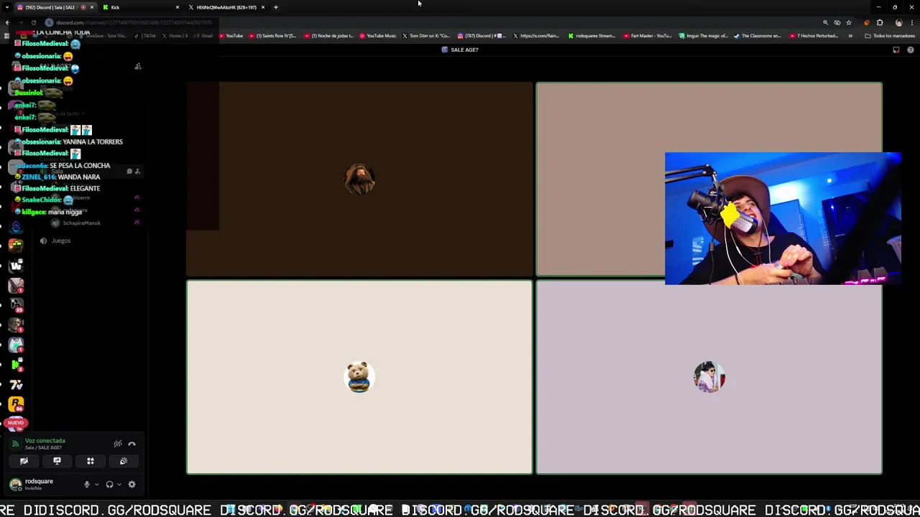The width and height of the screenshot is (920, 517).
Task: Switch to the X image browser tab
Action: 226,7
